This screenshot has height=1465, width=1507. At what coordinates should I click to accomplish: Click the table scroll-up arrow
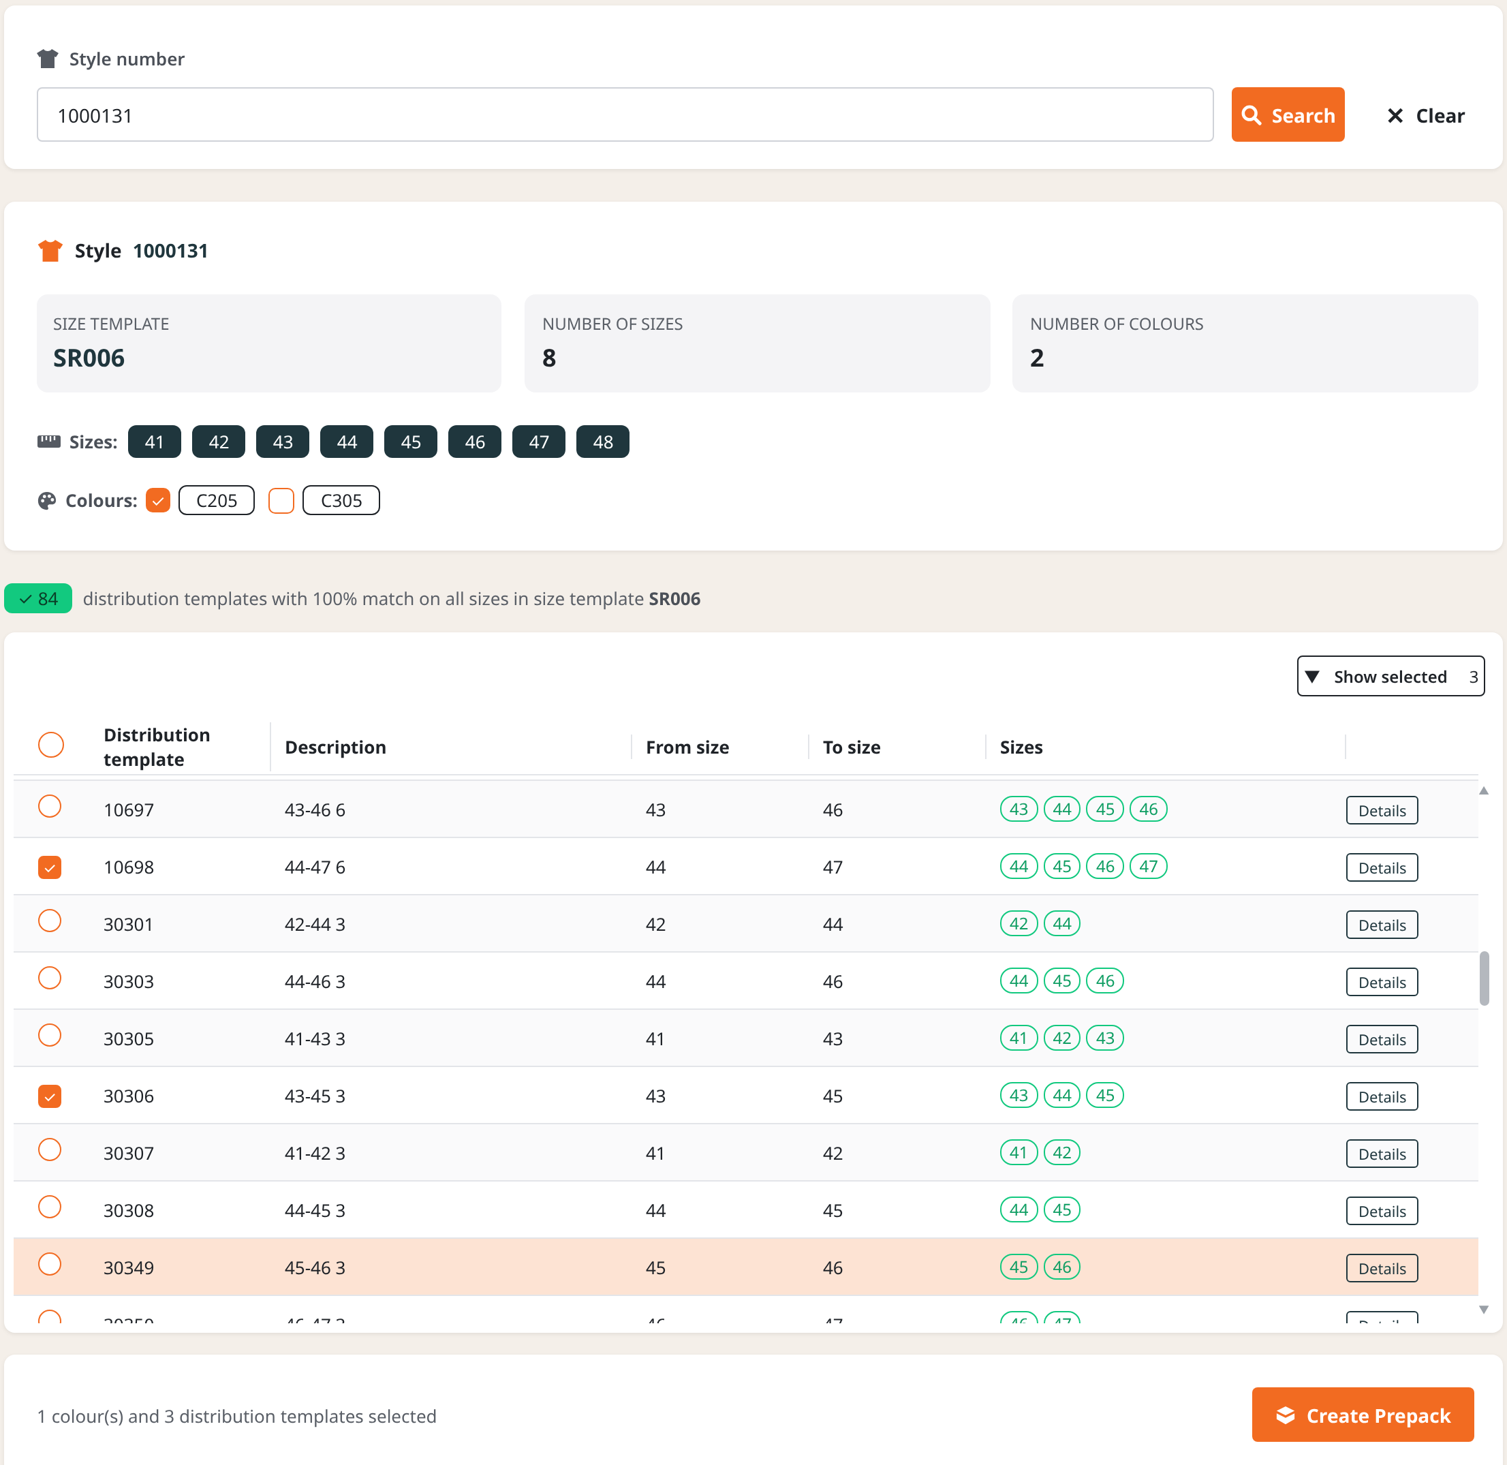point(1484,791)
